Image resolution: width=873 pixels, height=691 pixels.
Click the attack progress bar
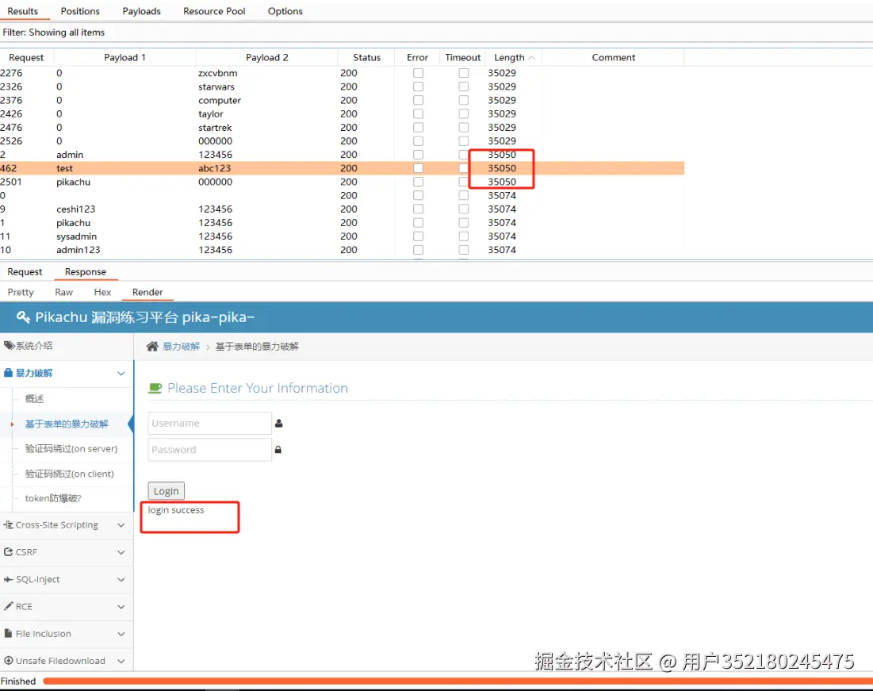[458, 681]
